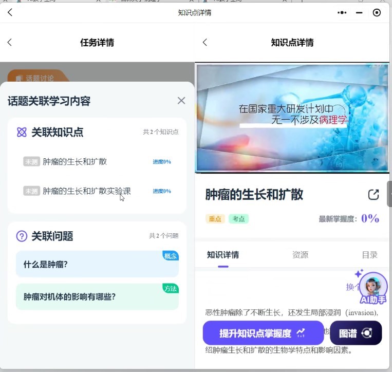Go back from 任务详情 page
The image size is (392, 372).
[10, 43]
